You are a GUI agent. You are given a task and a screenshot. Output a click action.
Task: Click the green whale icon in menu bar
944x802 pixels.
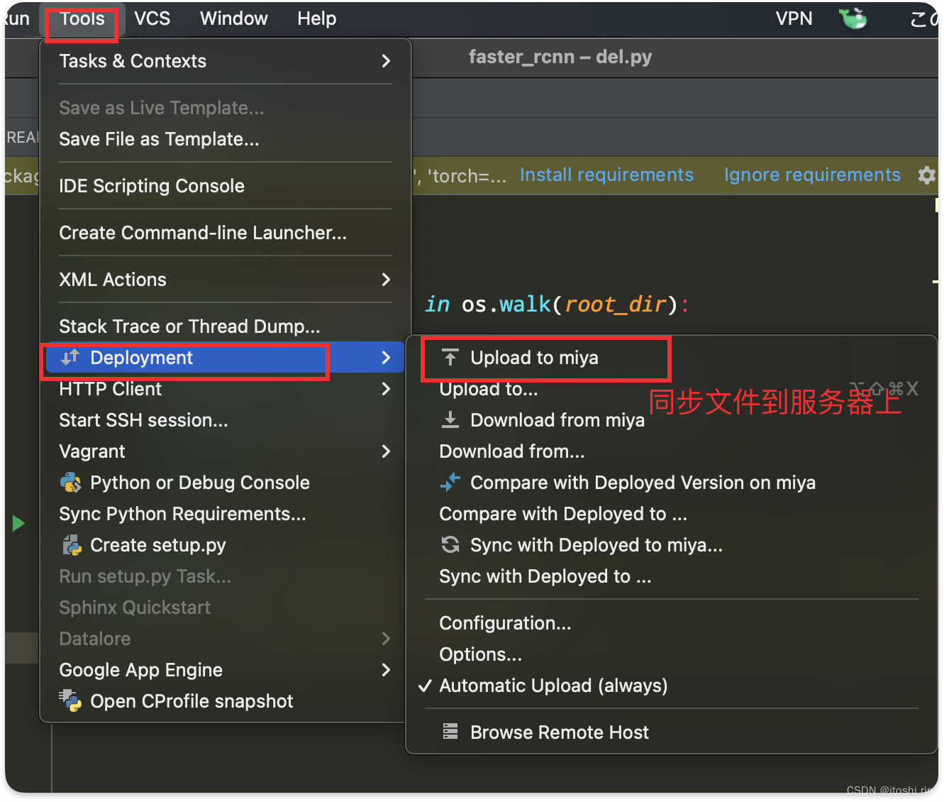point(853,18)
